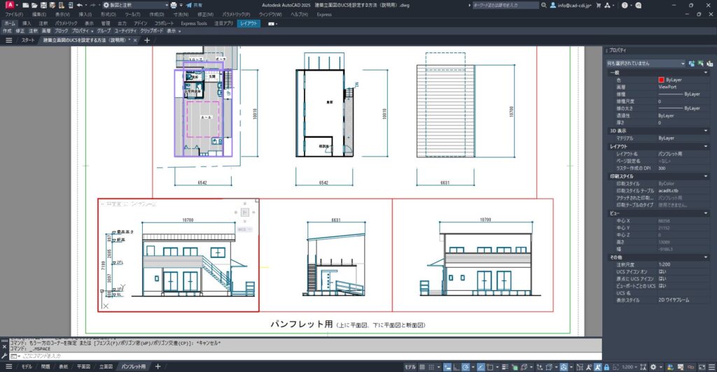Collapse the その他 section in Properties

pos(706,257)
